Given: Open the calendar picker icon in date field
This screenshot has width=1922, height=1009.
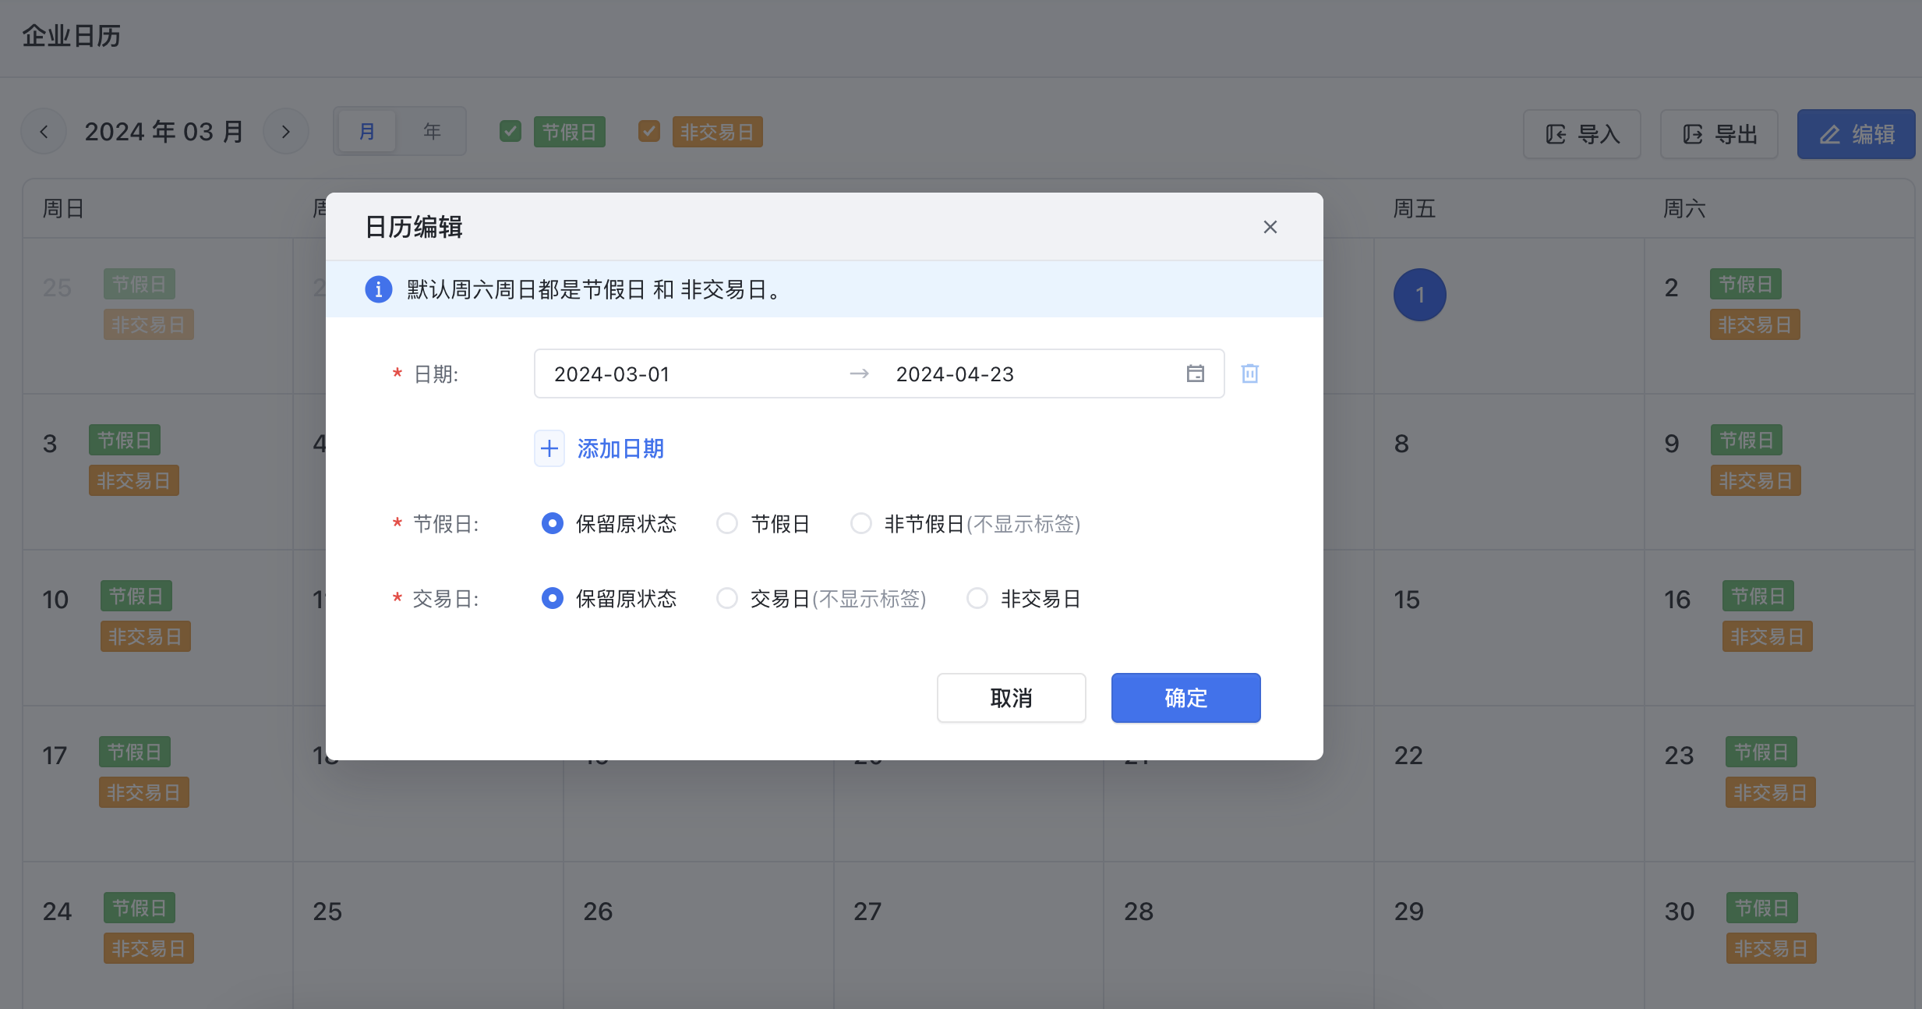Looking at the screenshot, I should tap(1195, 374).
